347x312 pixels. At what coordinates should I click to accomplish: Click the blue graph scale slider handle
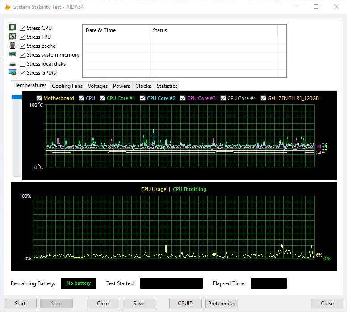point(17,97)
